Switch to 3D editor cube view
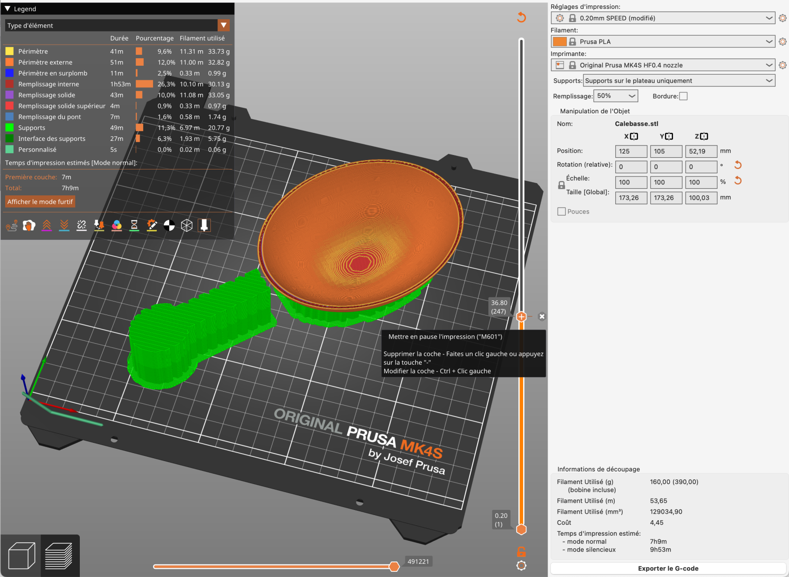This screenshot has width=789, height=577. (x=22, y=555)
